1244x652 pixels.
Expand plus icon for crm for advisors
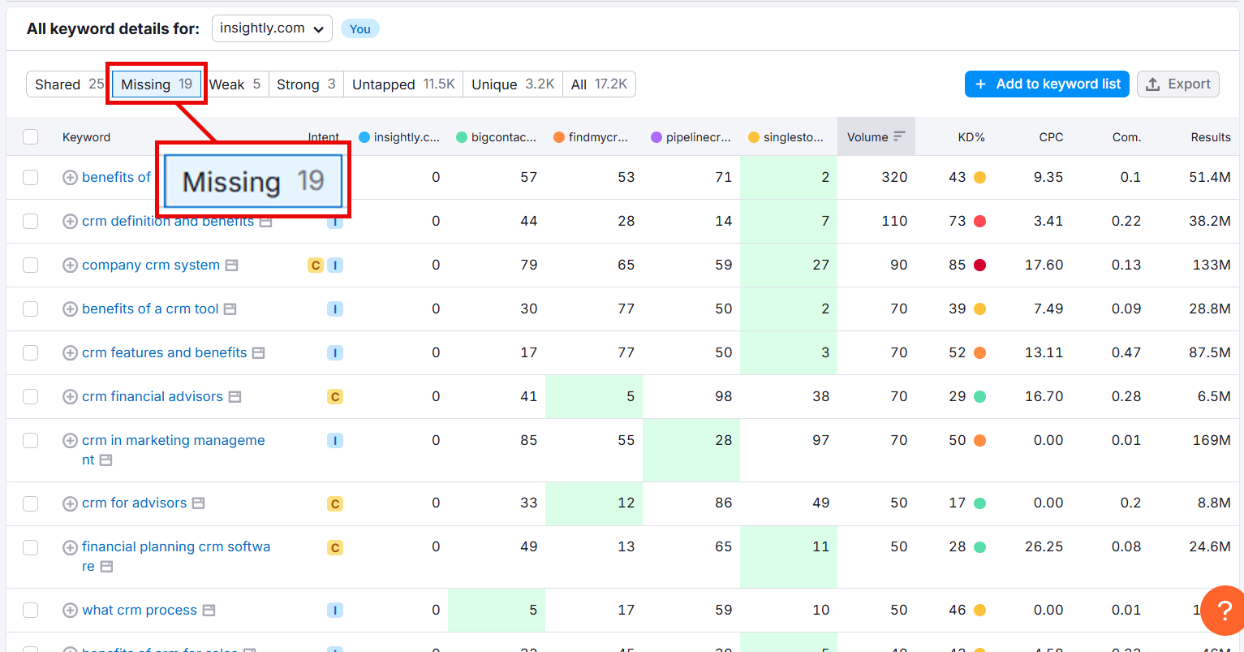tap(70, 503)
